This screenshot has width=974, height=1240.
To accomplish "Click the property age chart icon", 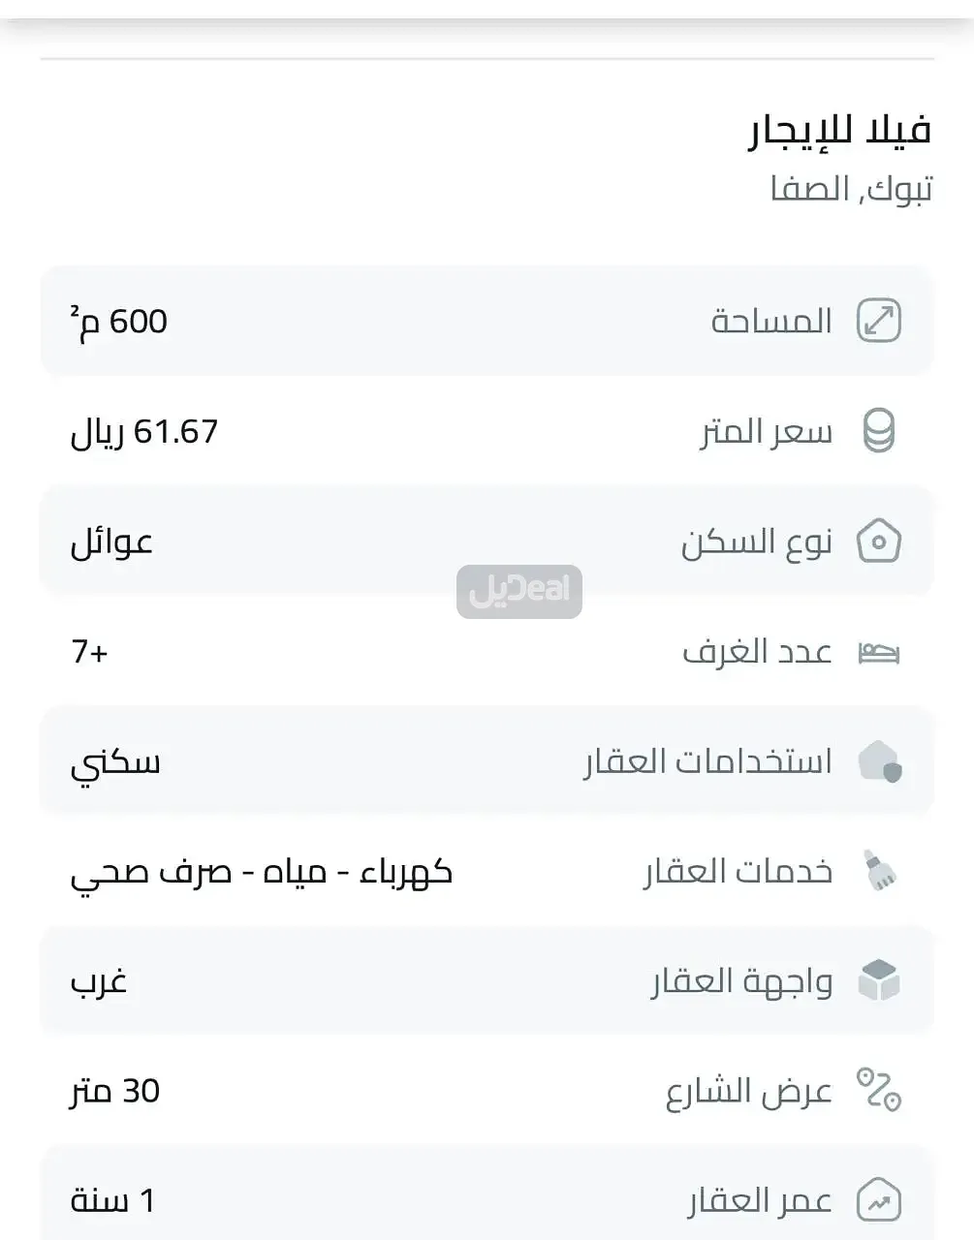I will tap(878, 1201).
